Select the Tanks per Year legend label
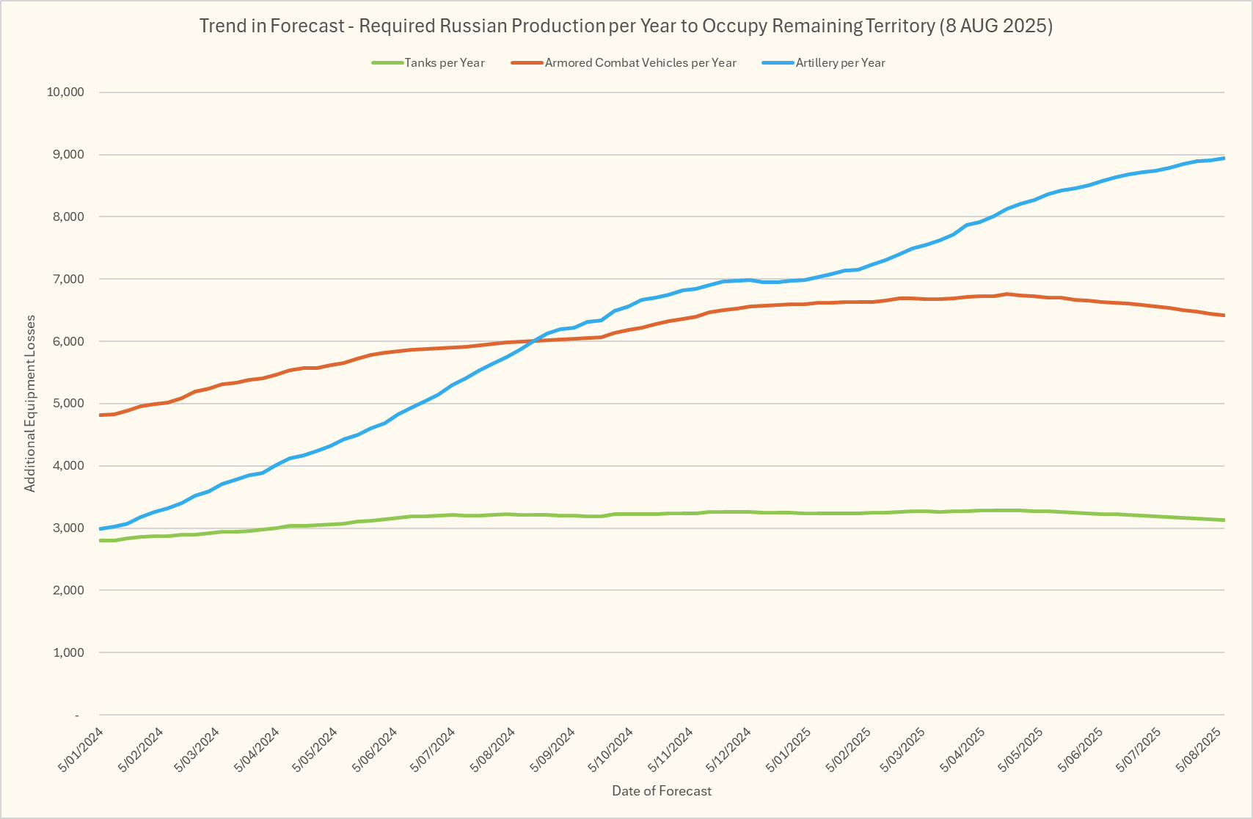Viewport: 1253px width, 819px height. (x=445, y=63)
